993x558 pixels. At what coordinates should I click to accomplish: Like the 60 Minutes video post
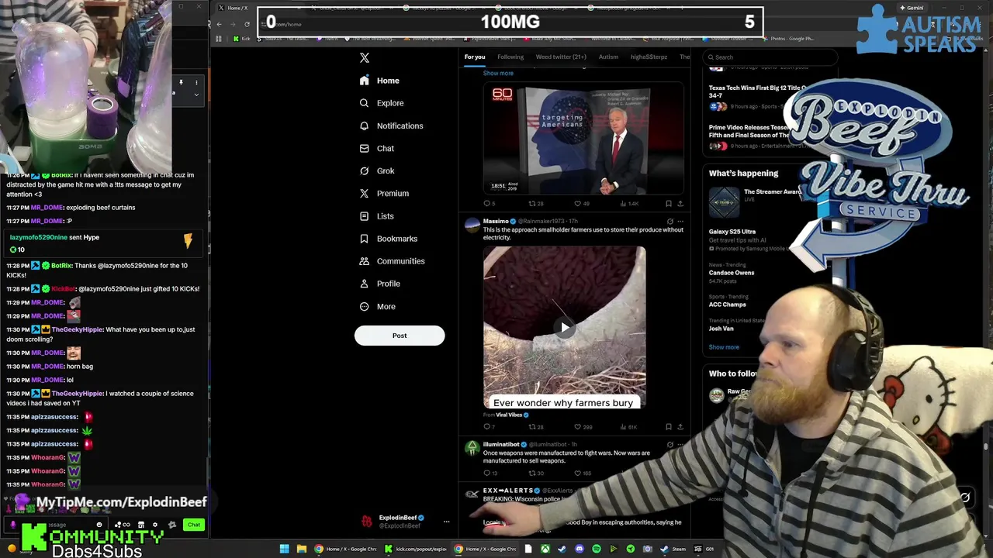(x=581, y=204)
